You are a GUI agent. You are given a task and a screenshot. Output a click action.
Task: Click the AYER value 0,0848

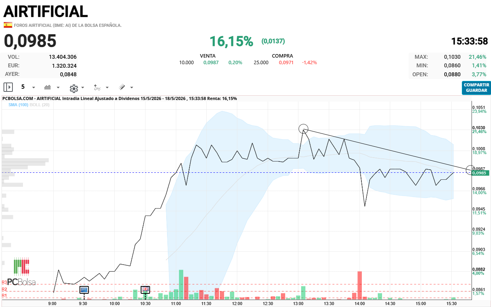tap(68, 74)
